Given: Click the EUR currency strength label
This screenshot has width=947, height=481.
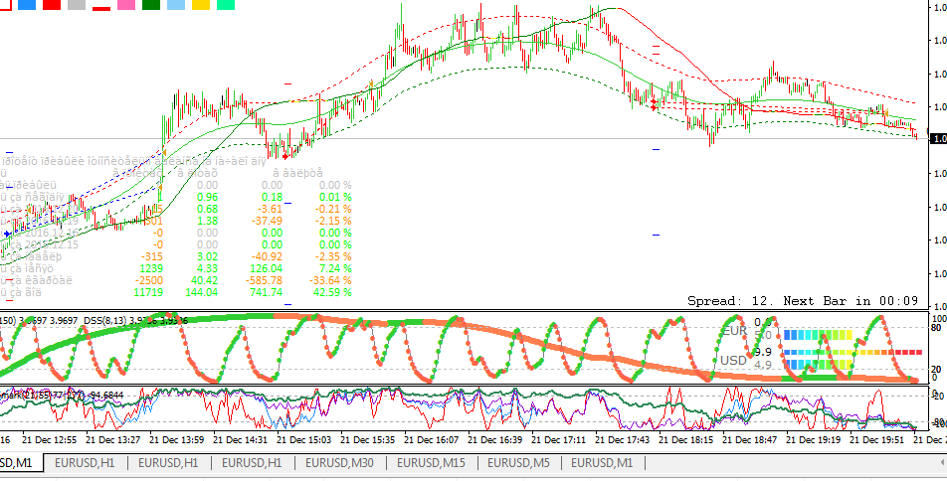Looking at the screenshot, I should [x=734, y=331].
